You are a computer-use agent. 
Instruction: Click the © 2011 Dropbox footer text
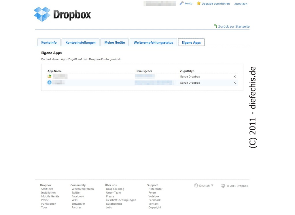click(x=237, y=186)
